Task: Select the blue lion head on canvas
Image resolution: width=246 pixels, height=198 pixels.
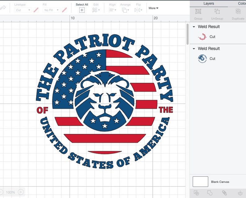Action: point(105,101)
